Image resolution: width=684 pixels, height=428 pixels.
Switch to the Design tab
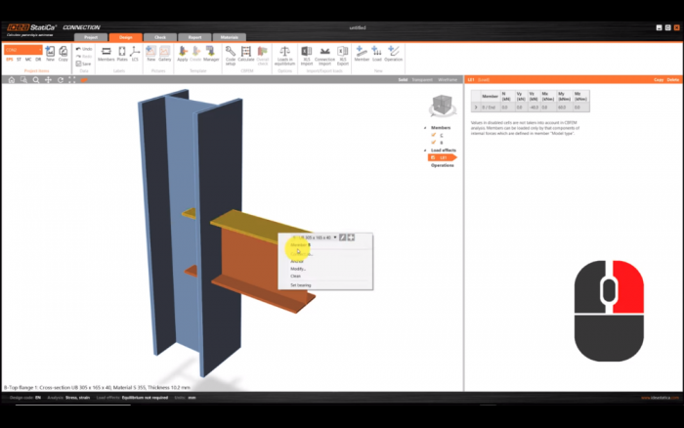click(126, 37)
